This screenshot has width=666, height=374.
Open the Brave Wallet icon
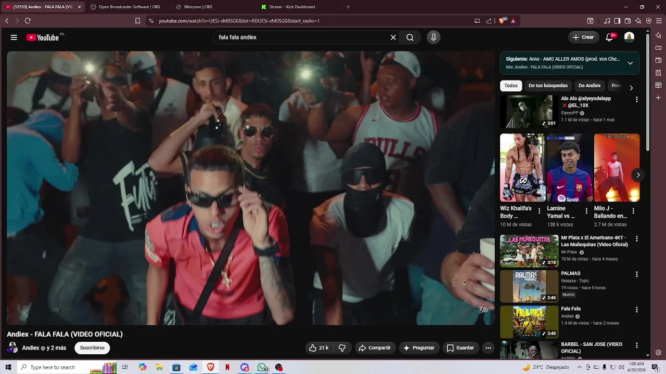627,21
